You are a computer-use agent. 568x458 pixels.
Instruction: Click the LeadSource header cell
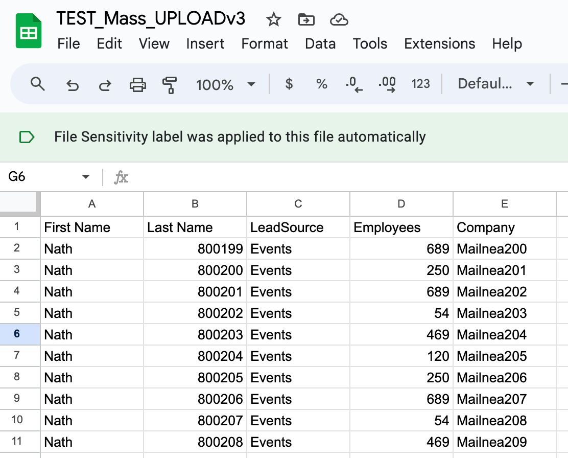(x=298, y=227)
